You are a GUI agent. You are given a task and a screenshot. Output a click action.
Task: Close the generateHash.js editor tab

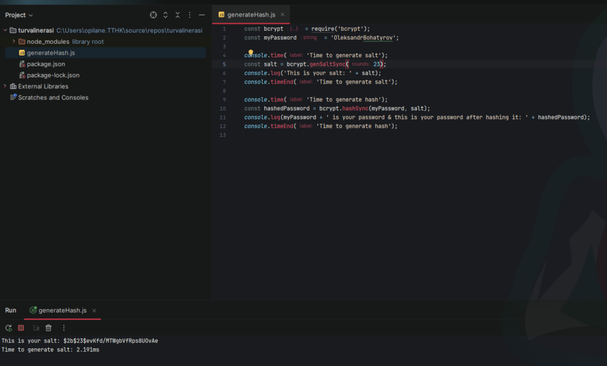click(283, 15)
